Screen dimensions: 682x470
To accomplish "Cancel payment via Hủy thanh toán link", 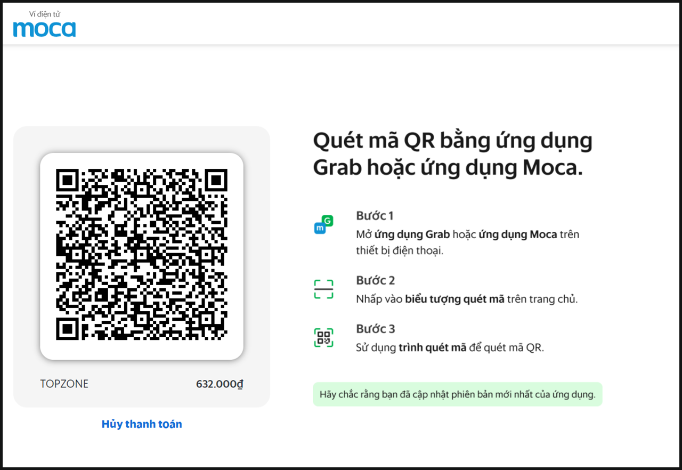I will point(142,424).
